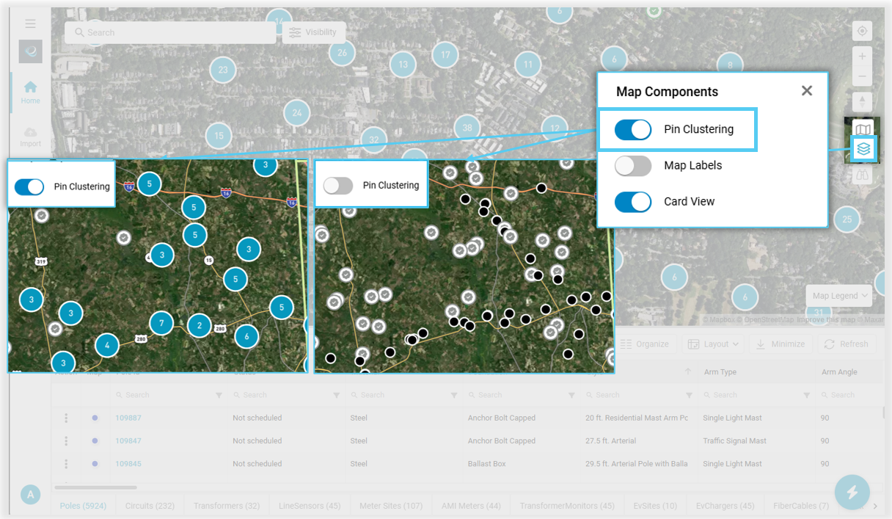Open the hamburger navigation menu
The width and height of the screenshot is (892, 519).
click(30, 23)
